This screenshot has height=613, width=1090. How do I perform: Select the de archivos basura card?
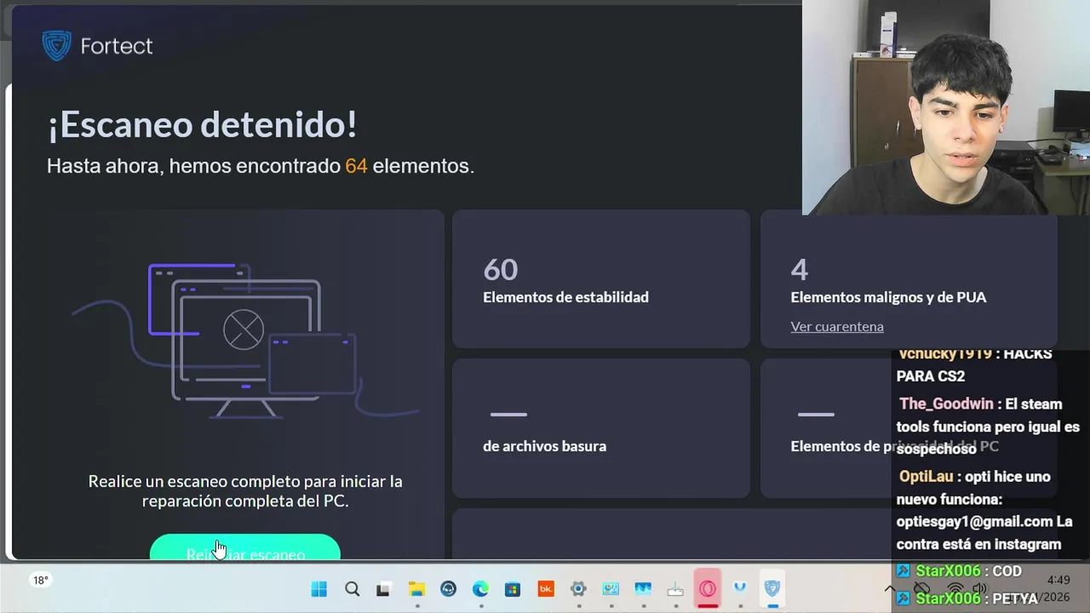coord(601,428)
